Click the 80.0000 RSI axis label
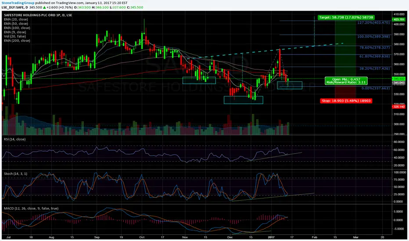This screenshot has height=241, width=409. tap(399, 142)
